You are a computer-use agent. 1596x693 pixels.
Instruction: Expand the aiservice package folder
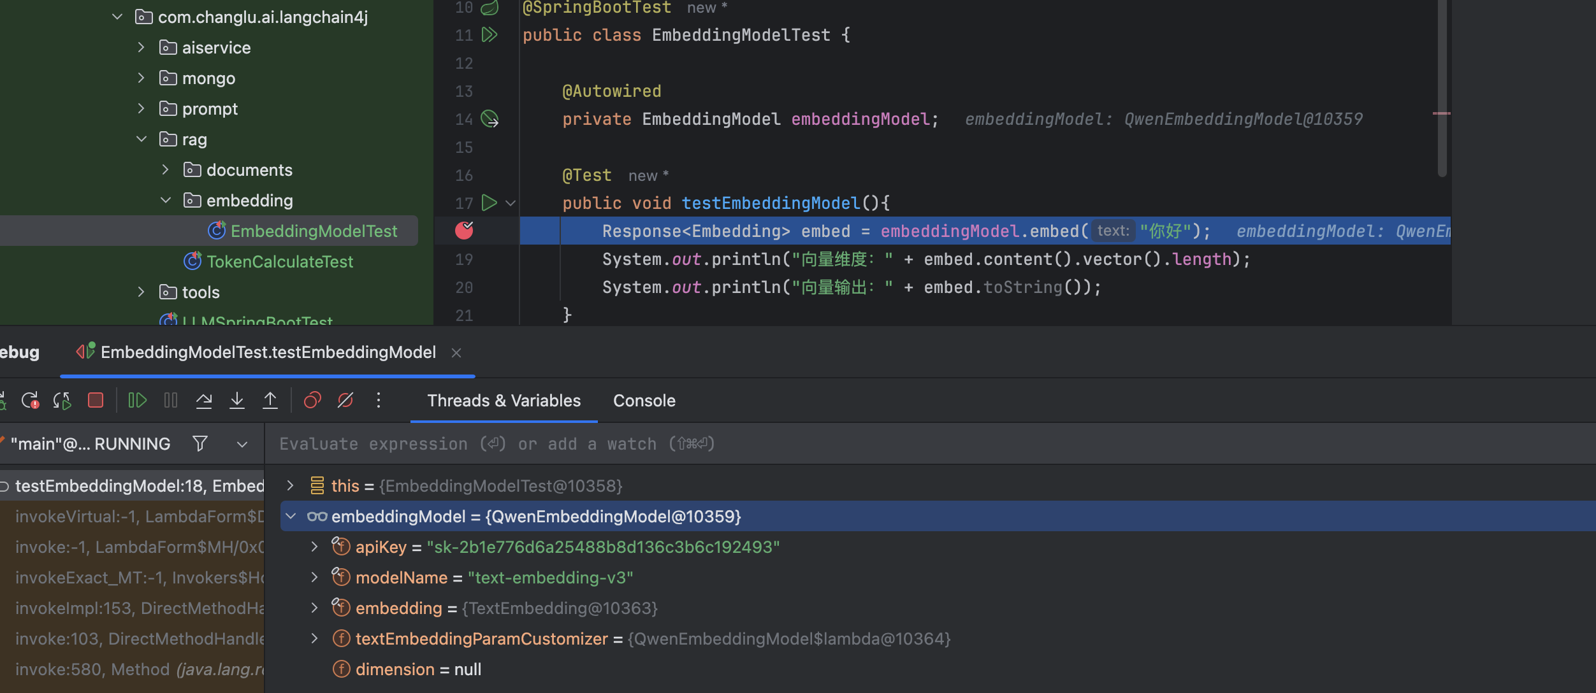[141, 47]
